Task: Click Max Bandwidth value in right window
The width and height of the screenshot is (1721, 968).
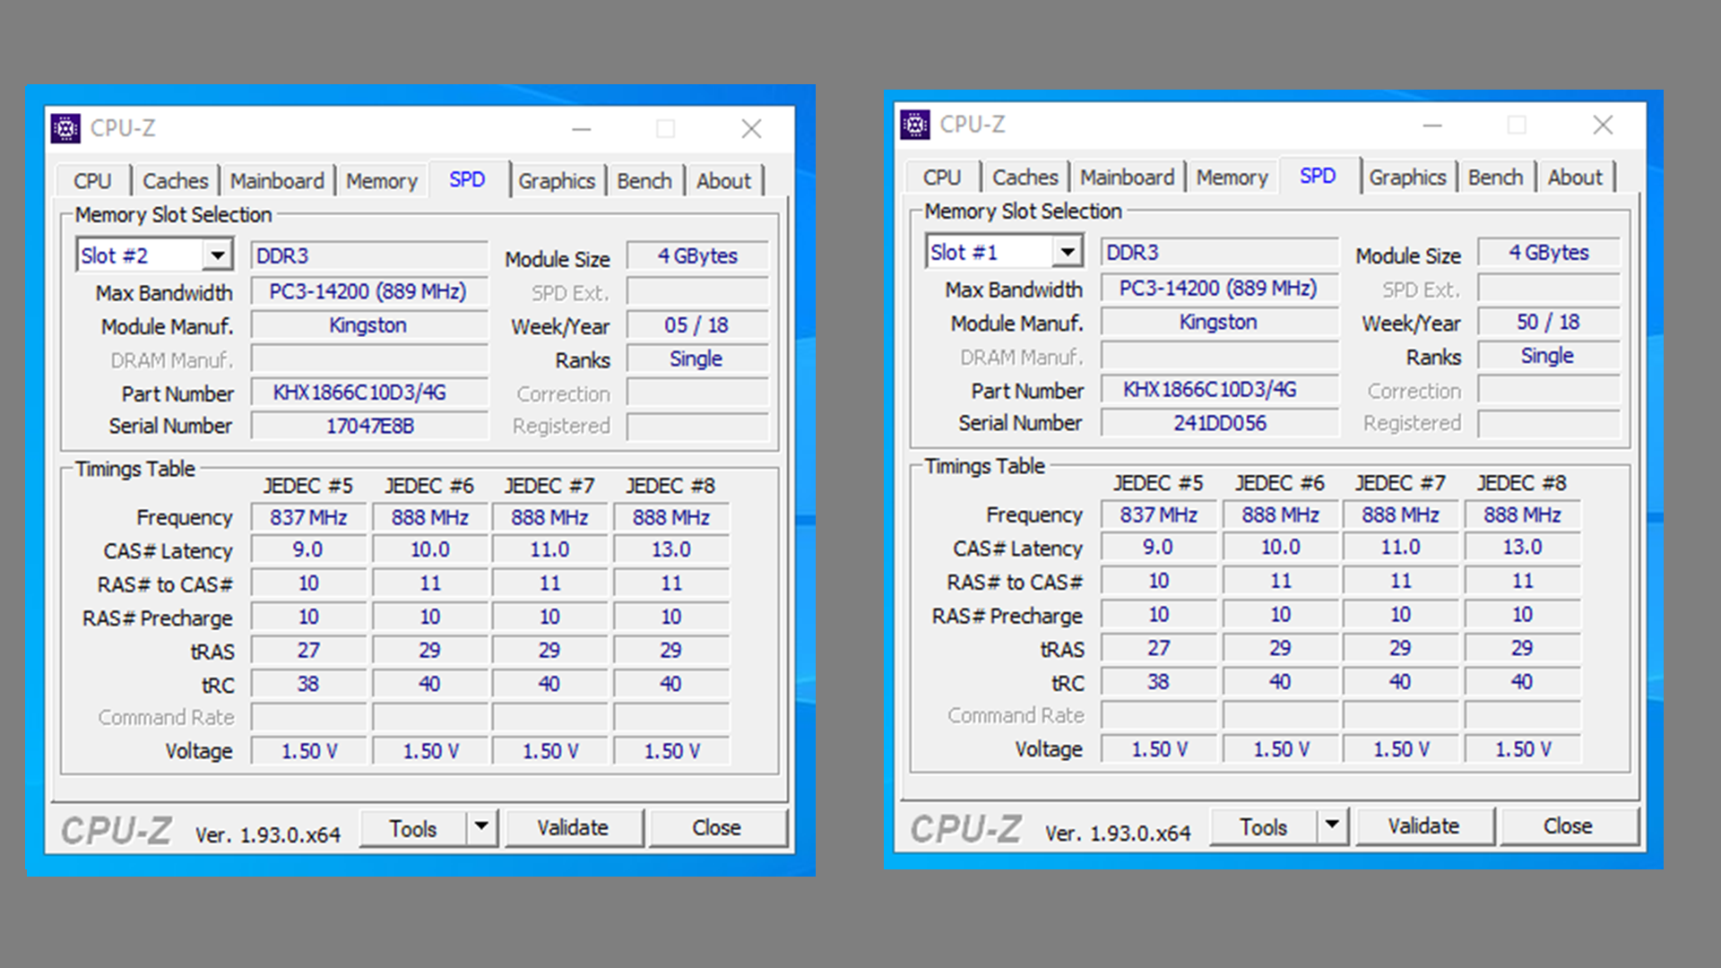Action: pos(1220,288)
